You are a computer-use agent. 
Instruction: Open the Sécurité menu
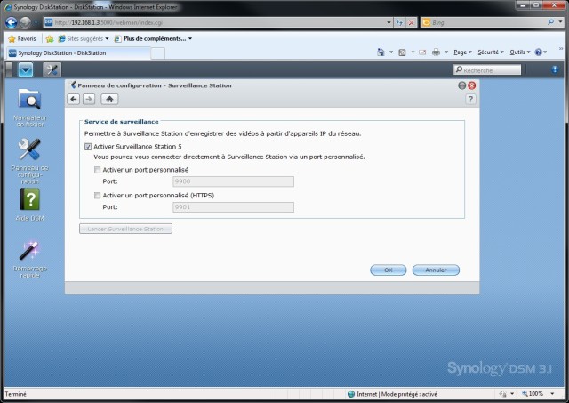click(491, 52)
